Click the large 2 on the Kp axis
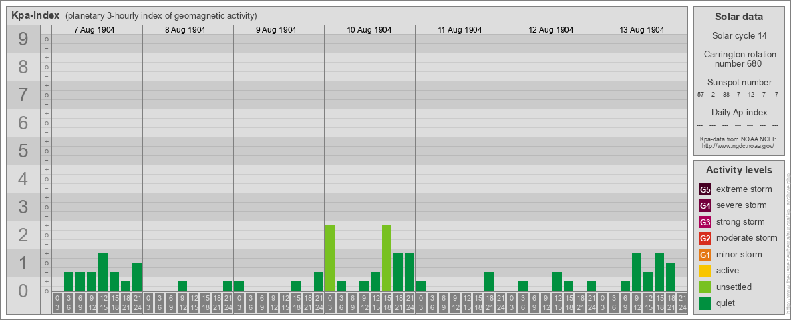Viewport: 791px width, 320px height. (23, 235)
